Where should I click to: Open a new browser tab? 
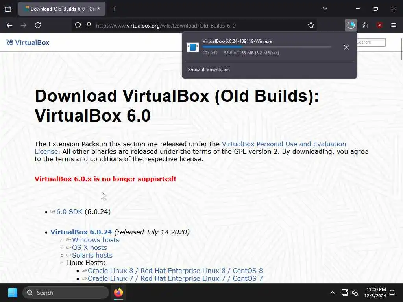pos(114,9)
